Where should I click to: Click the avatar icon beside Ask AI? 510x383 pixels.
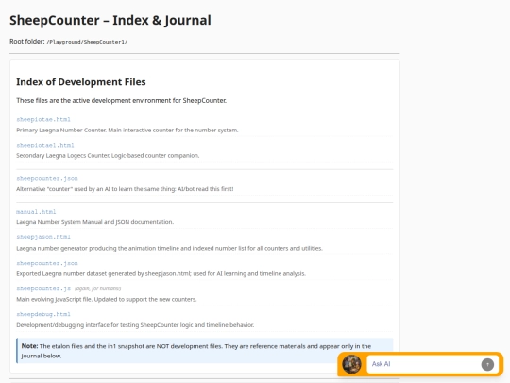pyautogui.click(x=351, y=364)
